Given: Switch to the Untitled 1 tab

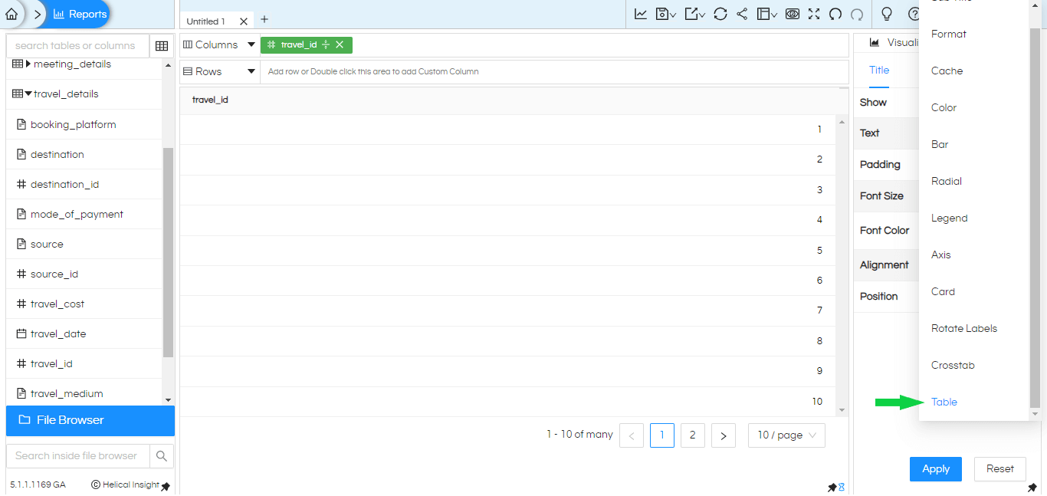Looking at the screenshot, I should tap(206, 21).
